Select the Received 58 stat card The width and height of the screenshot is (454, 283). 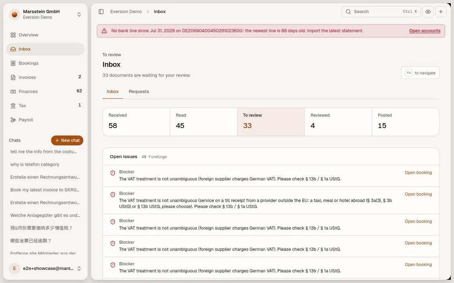click(x=136, y=122)
